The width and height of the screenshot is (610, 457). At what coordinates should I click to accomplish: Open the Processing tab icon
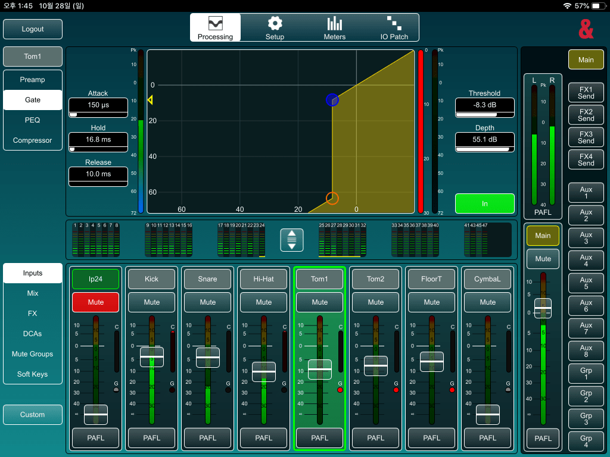(215, 24)
